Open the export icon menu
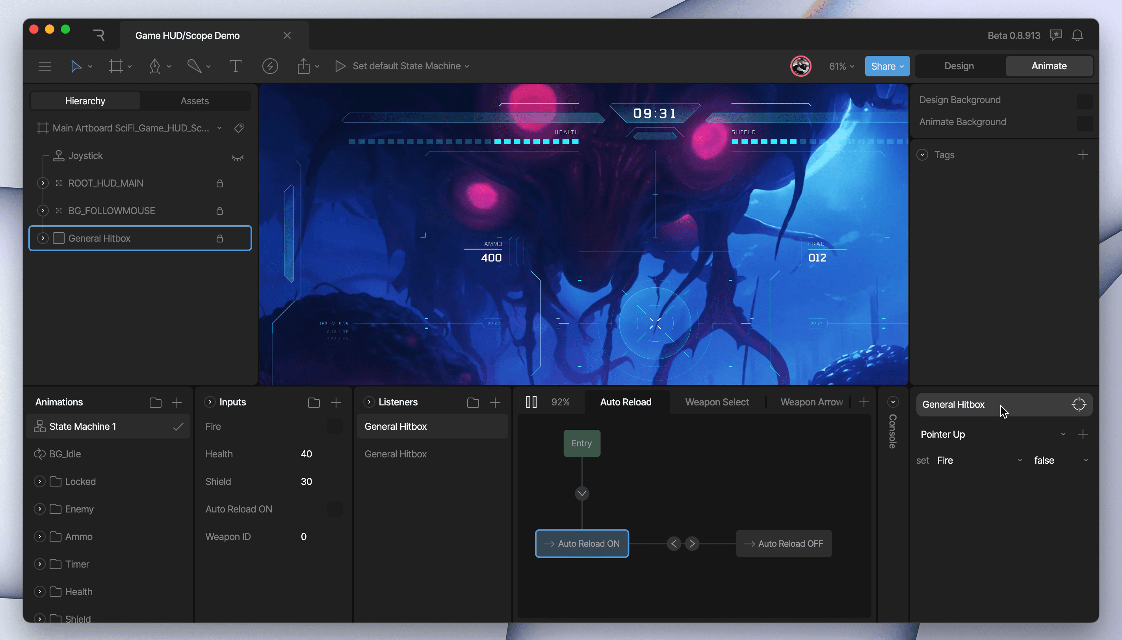 pyautogui.click(x=303, y=67)
